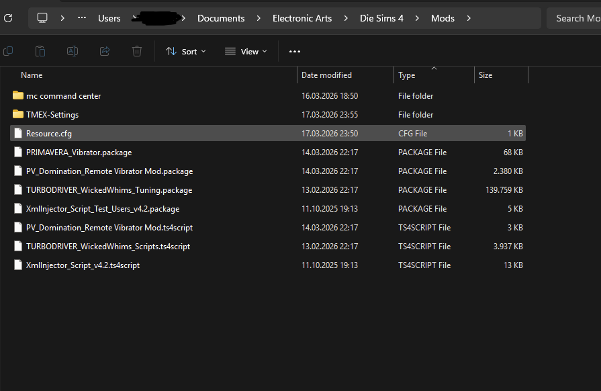Sort by the Size column header
601x391 pixels.
point(486,75)
